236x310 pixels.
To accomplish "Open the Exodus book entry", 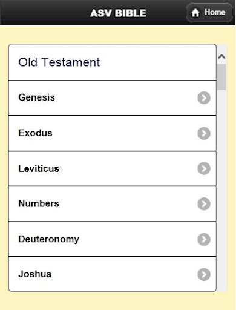I will [113, 133].
